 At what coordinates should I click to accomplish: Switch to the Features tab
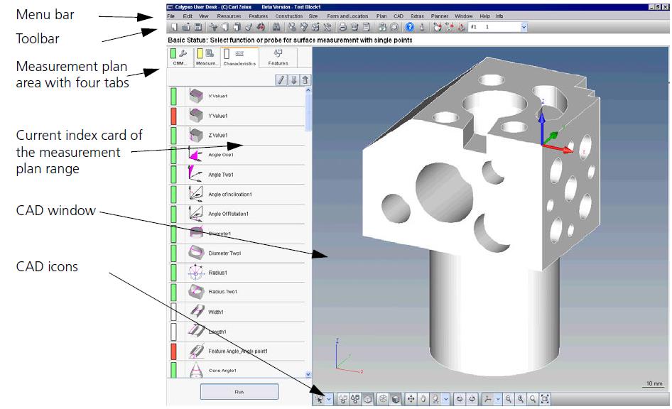pos(278,58)
